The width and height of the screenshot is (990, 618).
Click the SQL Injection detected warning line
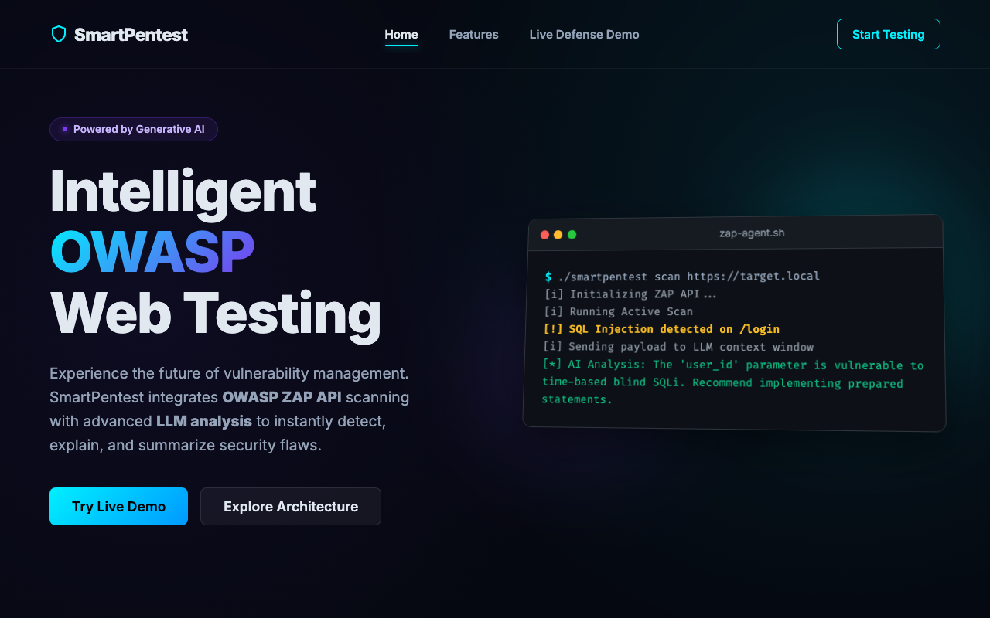click(660, 328)
